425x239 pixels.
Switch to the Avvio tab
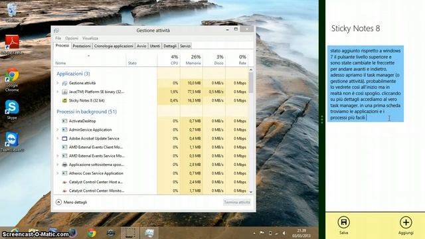point(141,46)
